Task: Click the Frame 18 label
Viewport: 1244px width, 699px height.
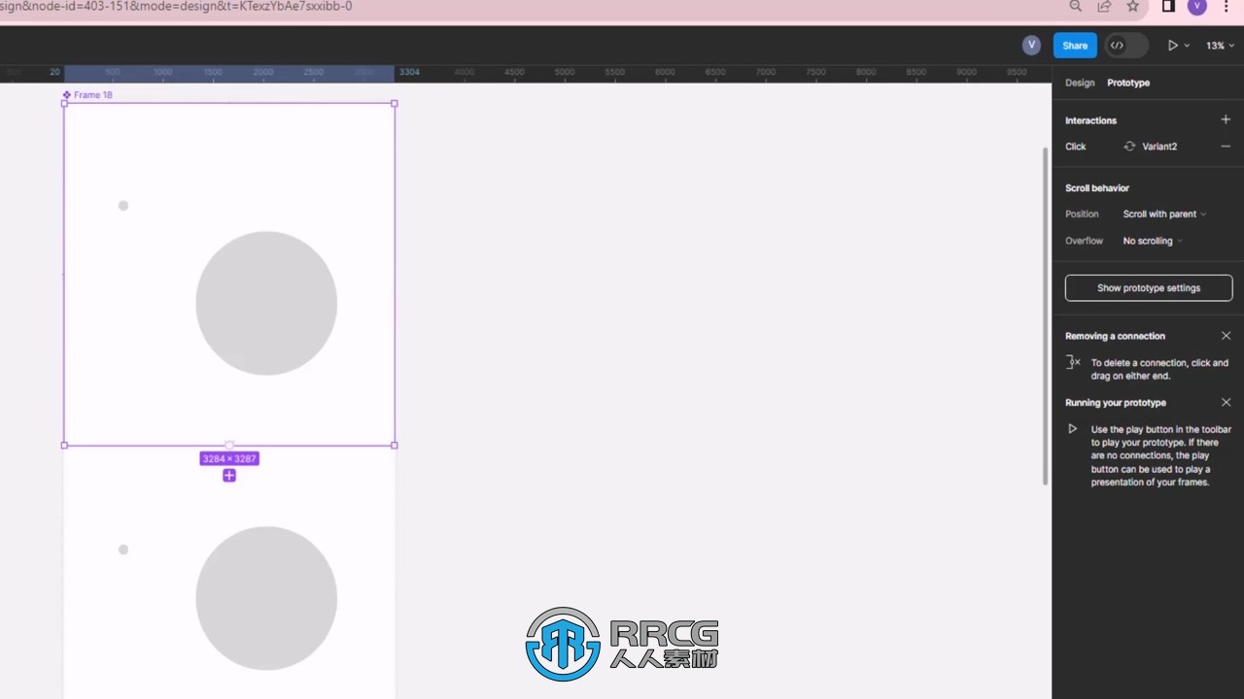Action: [x=93, y=95]
